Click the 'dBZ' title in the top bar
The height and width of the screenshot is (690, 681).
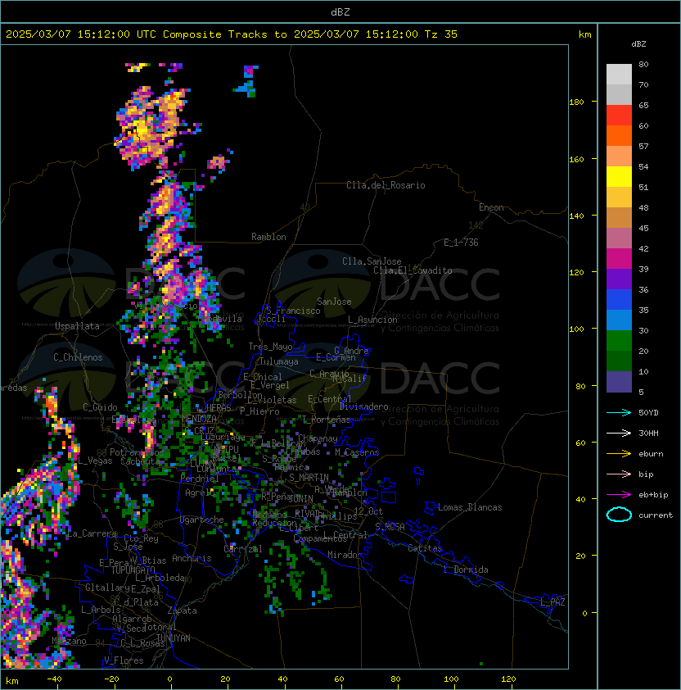point(340,11)
